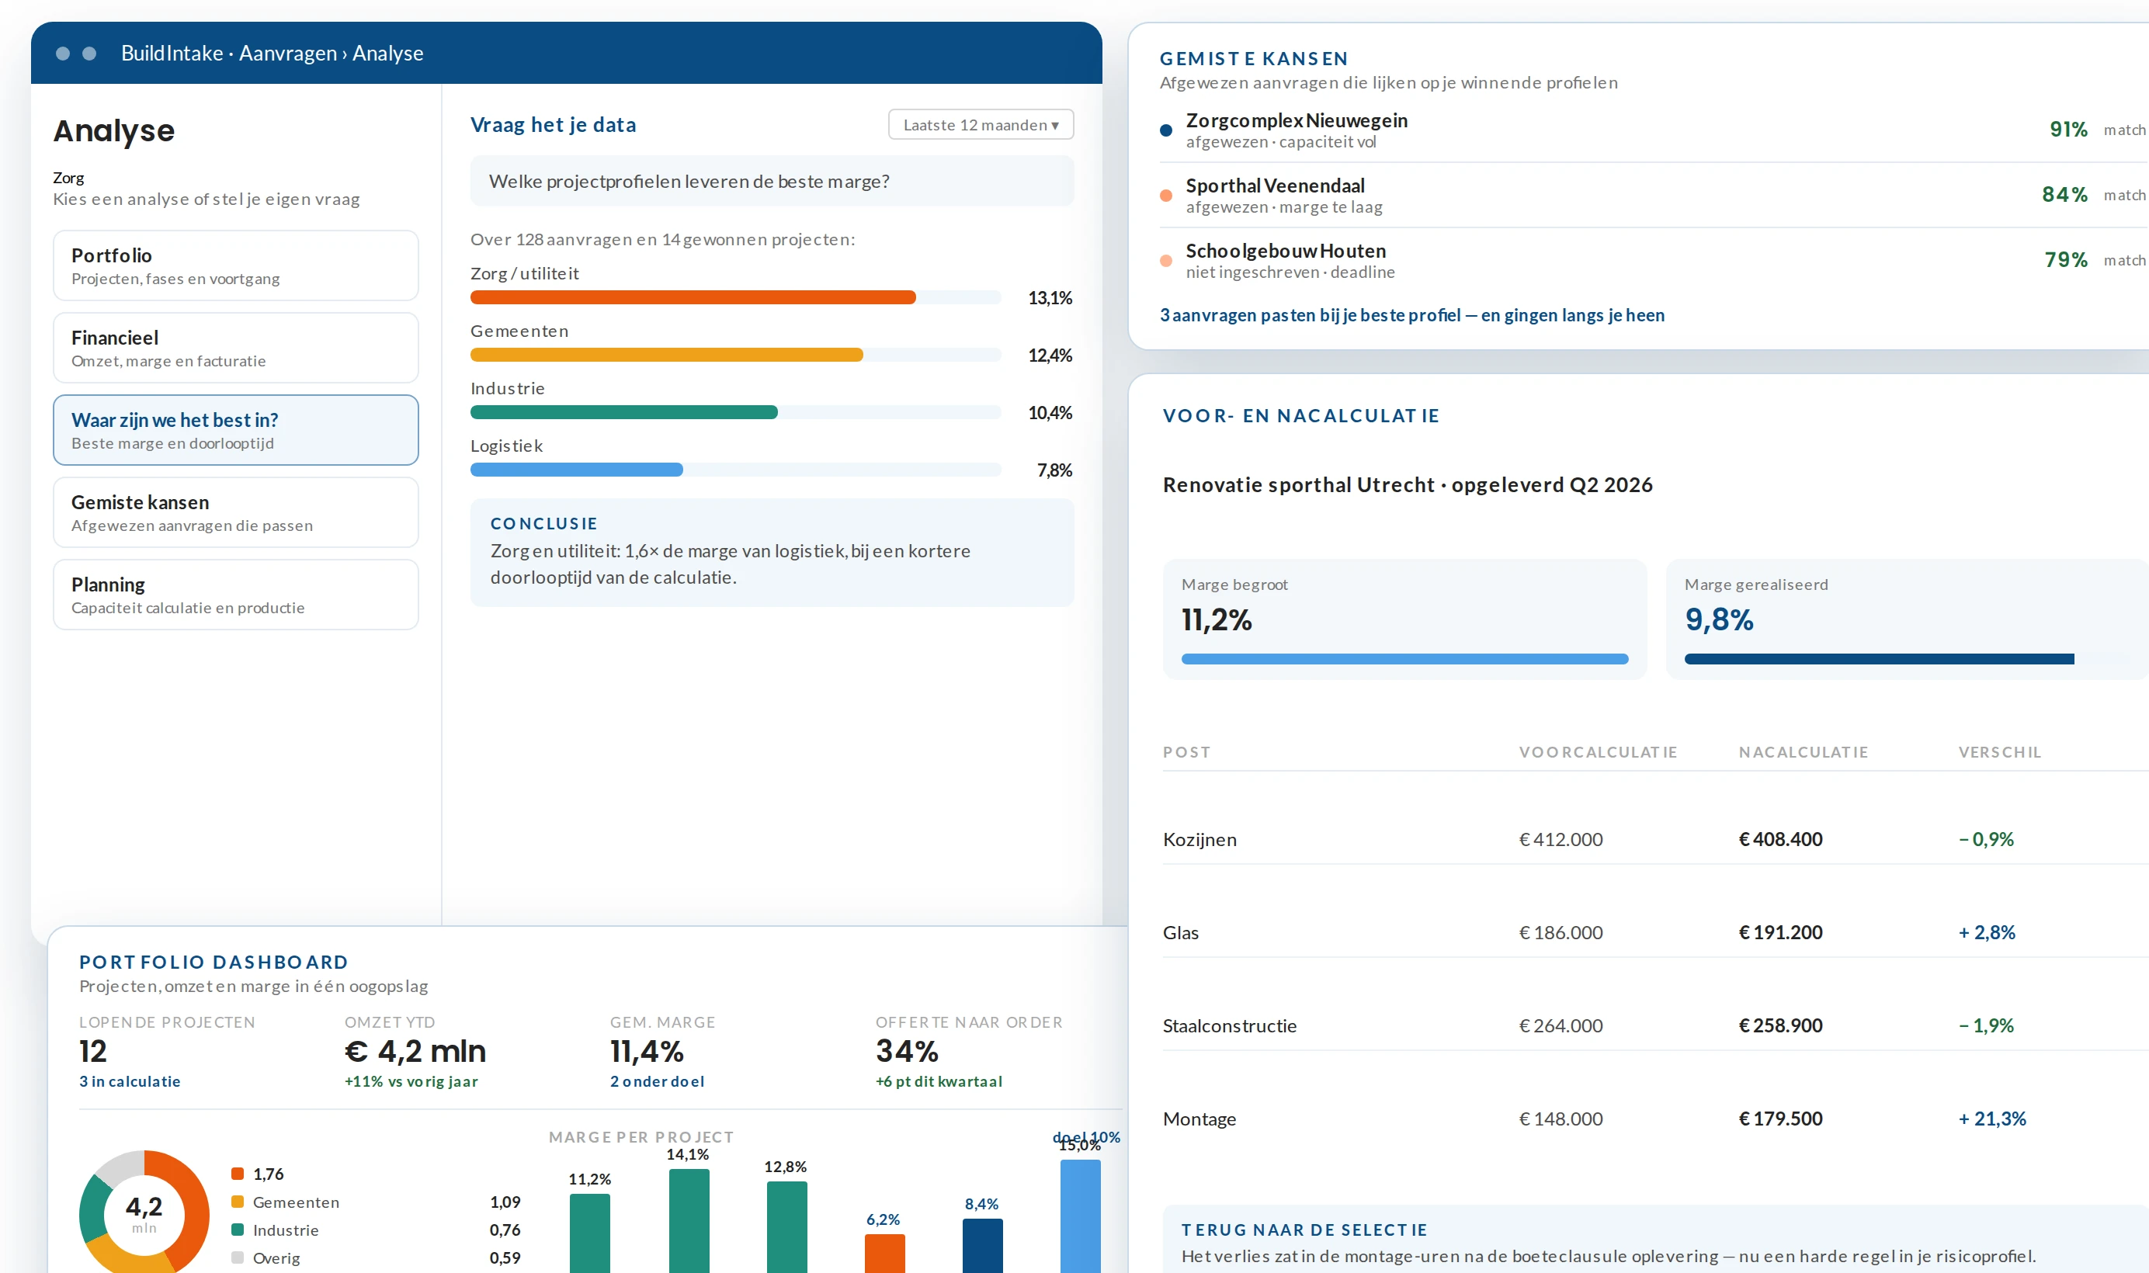Click the 84% match value
Image resolution: width=2149 pixels, height=1273 pixels.
click(x=2065, y=195)
